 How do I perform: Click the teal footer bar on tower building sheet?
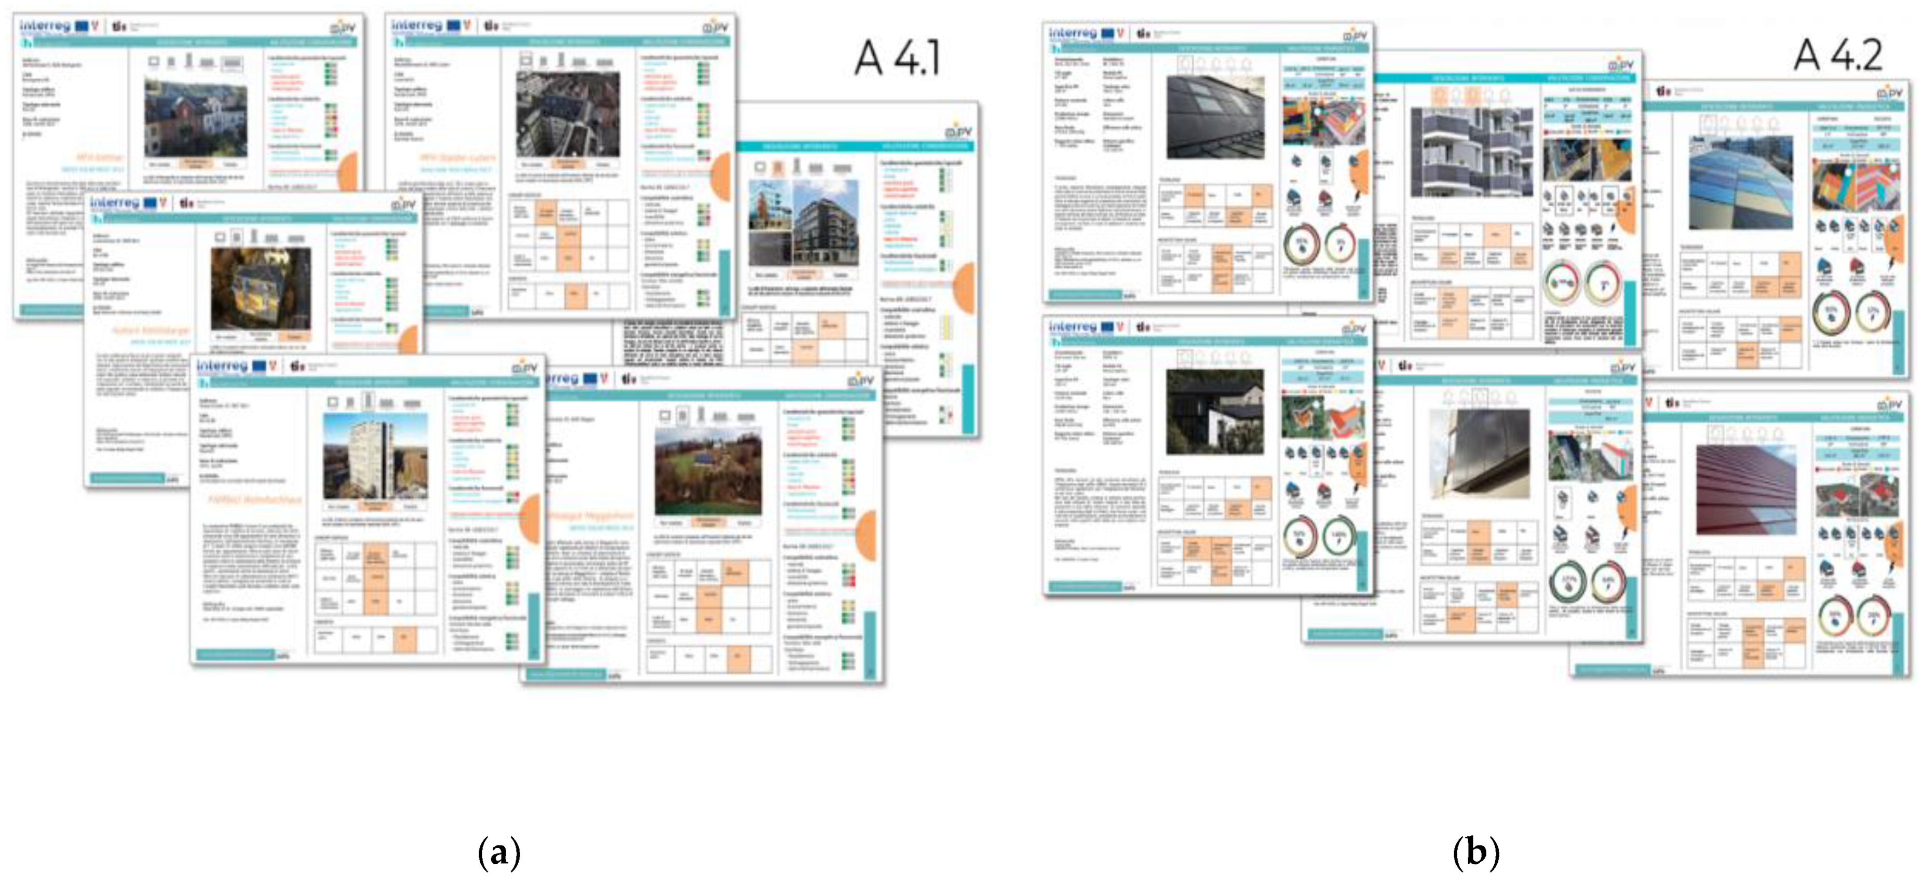(235, 654)
